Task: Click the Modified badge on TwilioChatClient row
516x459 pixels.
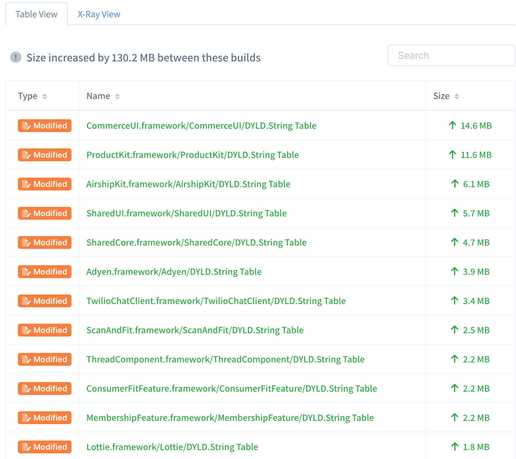Action: point(45,301)
